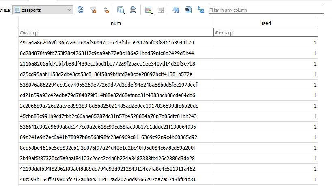Screen dimensions: 332x186
Task: Select hash cell starting 89a241e9b7ec
Action: click(x=116, y=137)
